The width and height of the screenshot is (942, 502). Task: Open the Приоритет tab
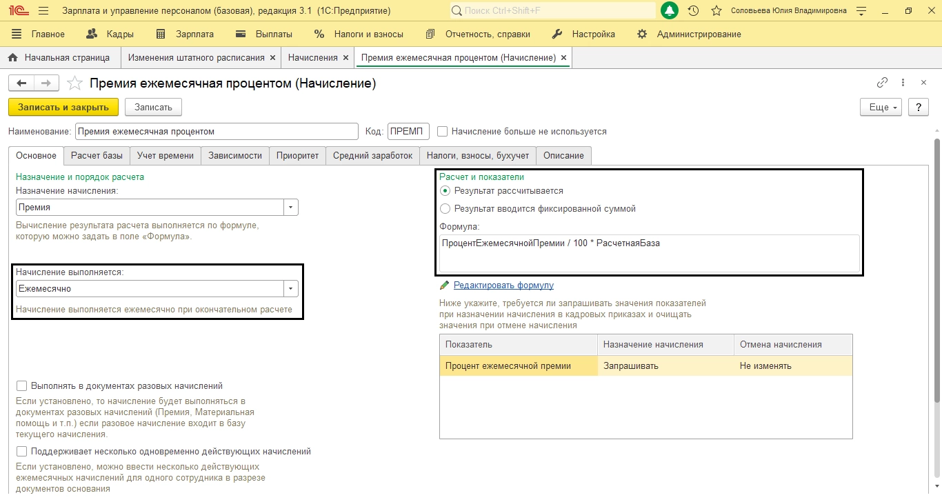pos(297,156)
